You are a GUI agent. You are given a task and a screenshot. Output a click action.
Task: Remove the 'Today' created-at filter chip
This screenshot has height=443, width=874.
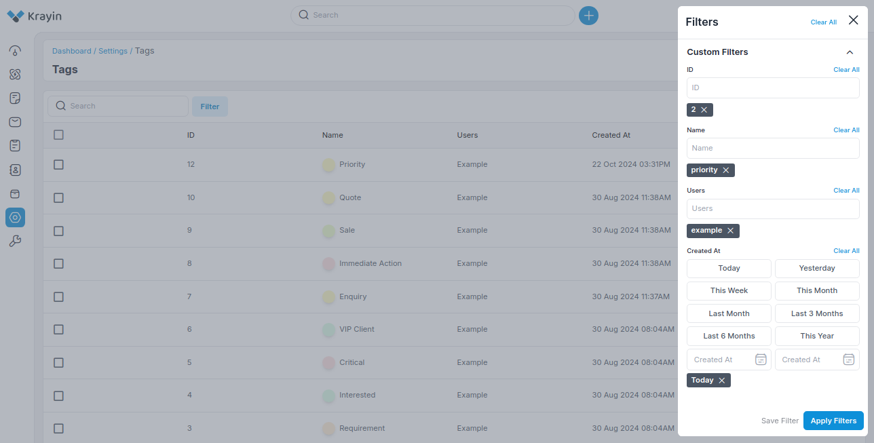722,381
